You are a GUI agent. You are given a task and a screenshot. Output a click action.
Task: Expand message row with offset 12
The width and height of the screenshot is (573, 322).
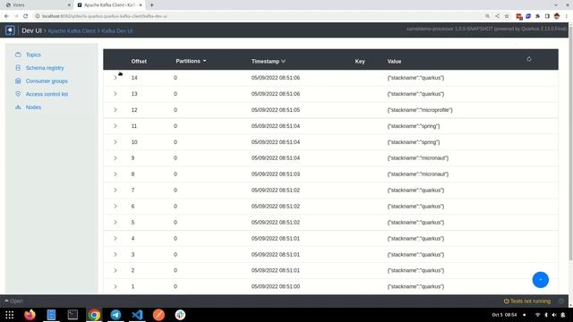click(x=115, y=110)
